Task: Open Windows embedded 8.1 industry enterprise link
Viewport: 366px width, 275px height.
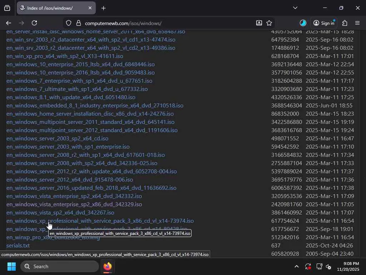Action: [95, 106]
